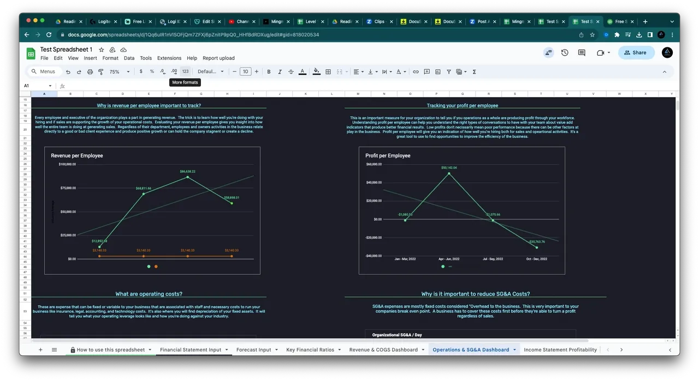Open the borders menu

click(x=328, y=71)
